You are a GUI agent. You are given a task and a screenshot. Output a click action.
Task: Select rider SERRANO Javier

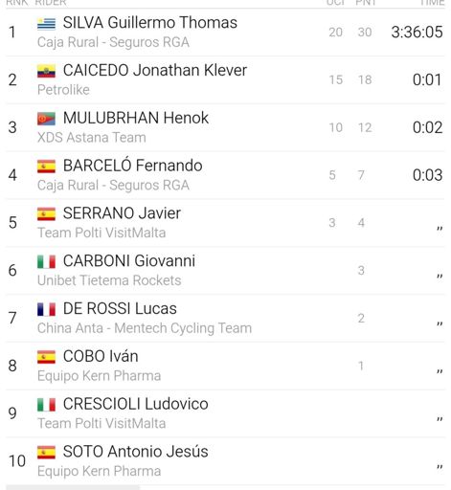pos(122,213)
